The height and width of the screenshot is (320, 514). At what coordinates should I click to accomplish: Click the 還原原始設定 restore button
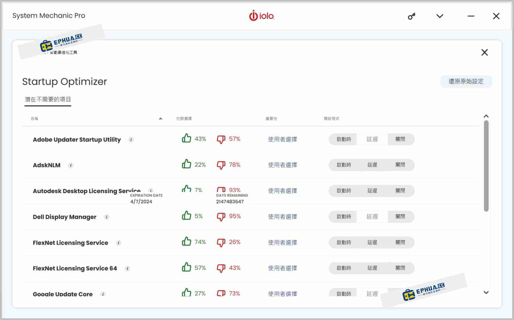(466, 81)
